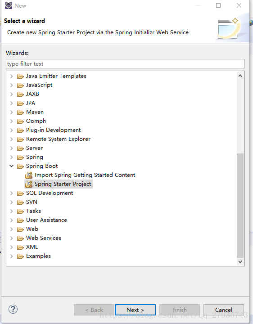The width and height of the screenshot is (253, 324).
Task: Expand the Examples tree node
Action: coord(12,256)
